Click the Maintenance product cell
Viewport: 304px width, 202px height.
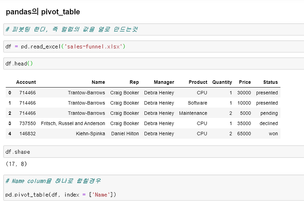click(193, 113)
